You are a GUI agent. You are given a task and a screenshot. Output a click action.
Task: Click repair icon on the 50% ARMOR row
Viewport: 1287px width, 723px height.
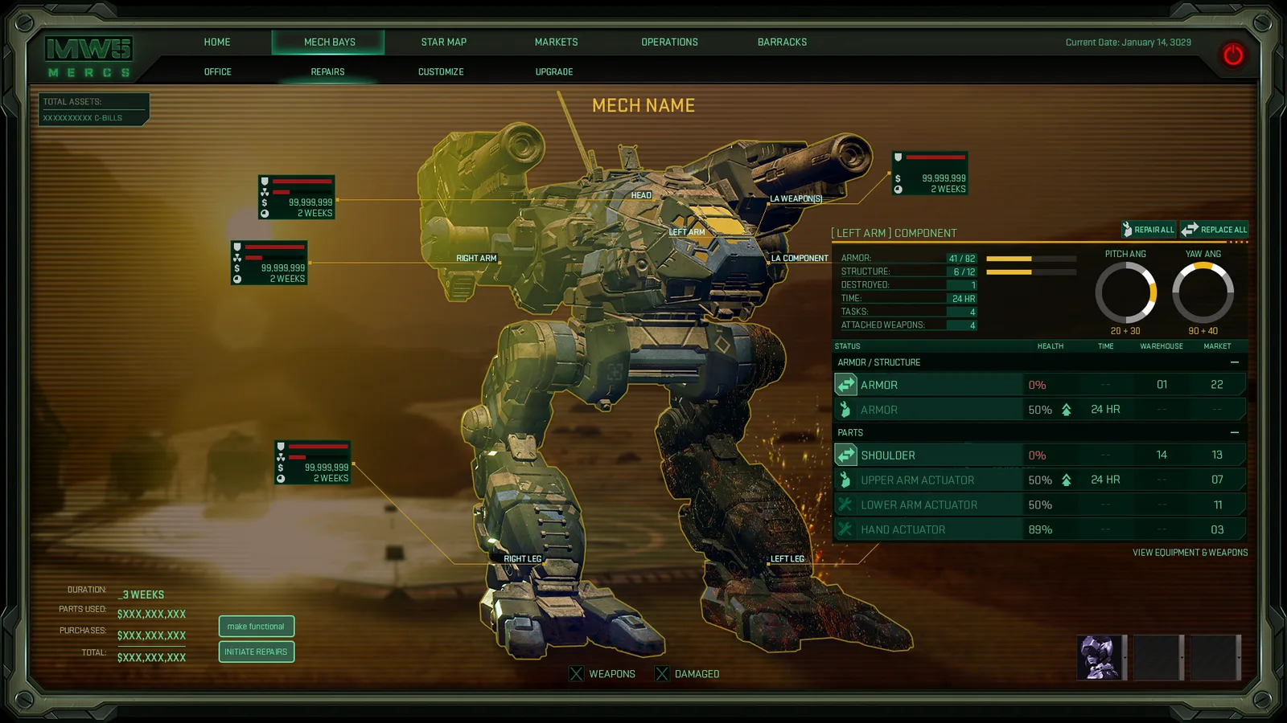845,410
